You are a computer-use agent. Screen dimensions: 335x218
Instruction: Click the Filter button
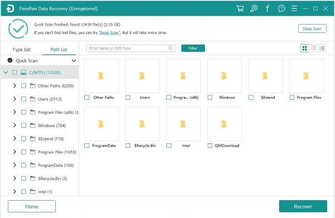[x=193, y=48]
